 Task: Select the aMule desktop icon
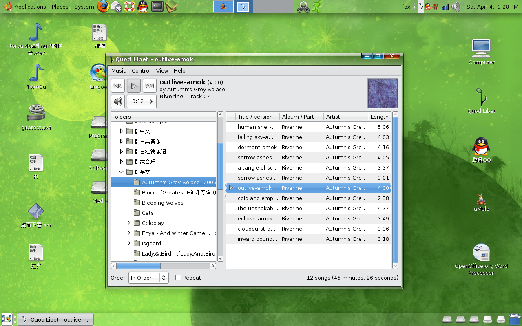pyautogui.click(x=481, y=201)
